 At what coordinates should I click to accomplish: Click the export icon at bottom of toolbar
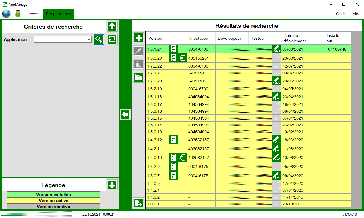(x=139, y=203)
